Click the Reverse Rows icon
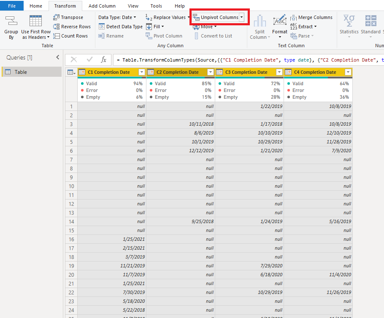384x318 pixels. [56, 27]
